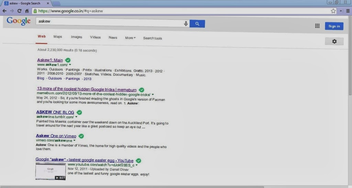Click green check beside YouTube result
Image resolution: width=352 pixels, height=188 pixels.
pos(139,161)
